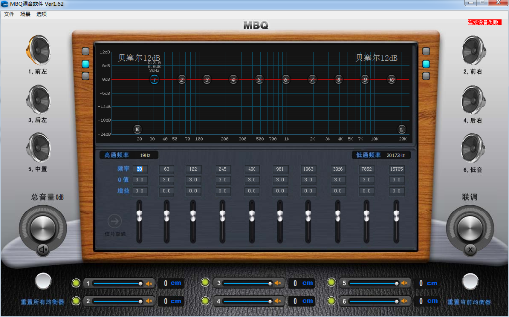The width and height of the screenshot is (509, 317).
Task: Open the 文件 menu
Action: [x=9, y=14]
